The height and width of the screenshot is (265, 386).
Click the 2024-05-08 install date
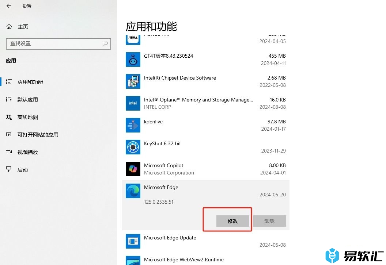click(x=273, y=245)
